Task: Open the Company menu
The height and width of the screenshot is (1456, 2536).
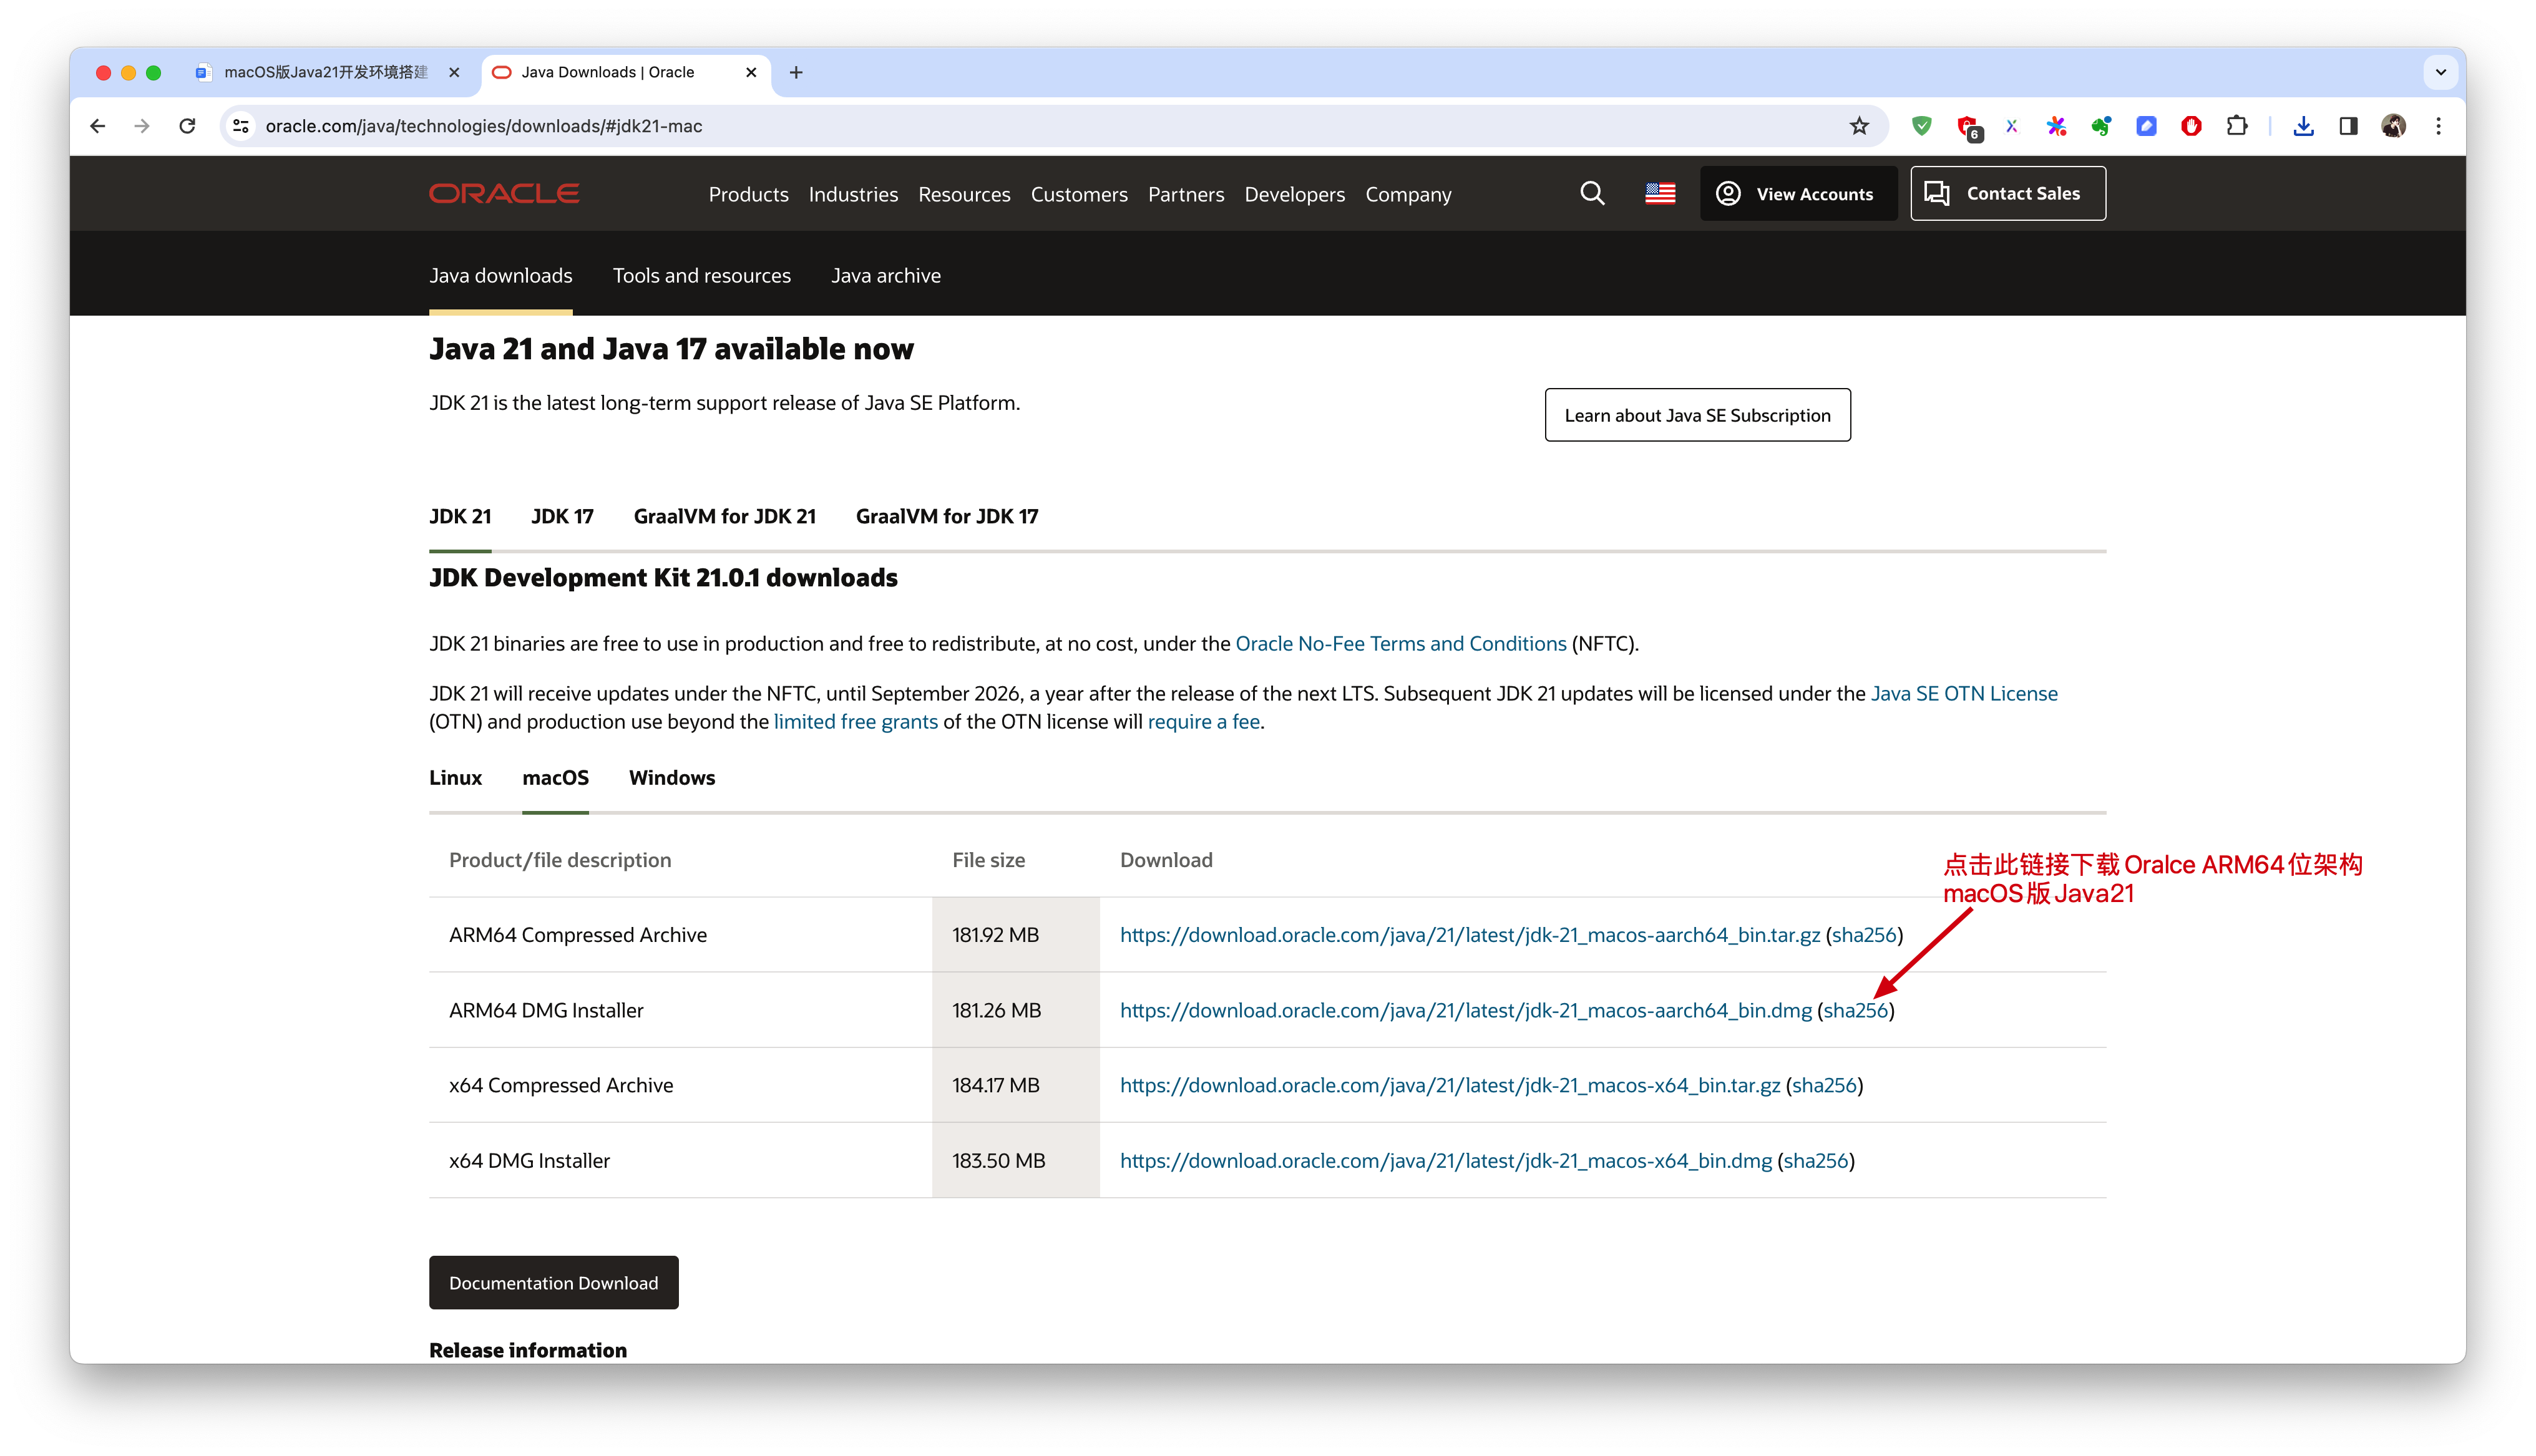Action: click(x=1408, y=194)
